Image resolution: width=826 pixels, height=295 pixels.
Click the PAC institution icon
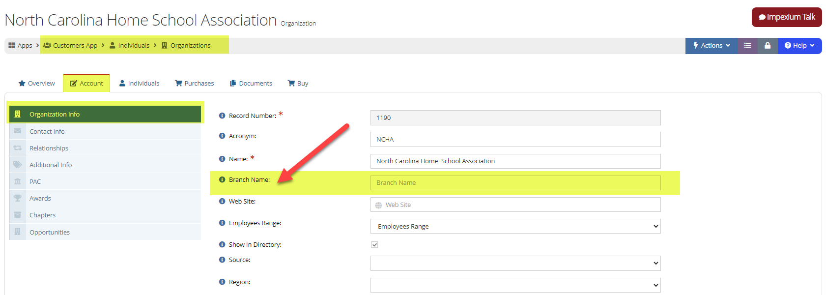coord(18,181)
